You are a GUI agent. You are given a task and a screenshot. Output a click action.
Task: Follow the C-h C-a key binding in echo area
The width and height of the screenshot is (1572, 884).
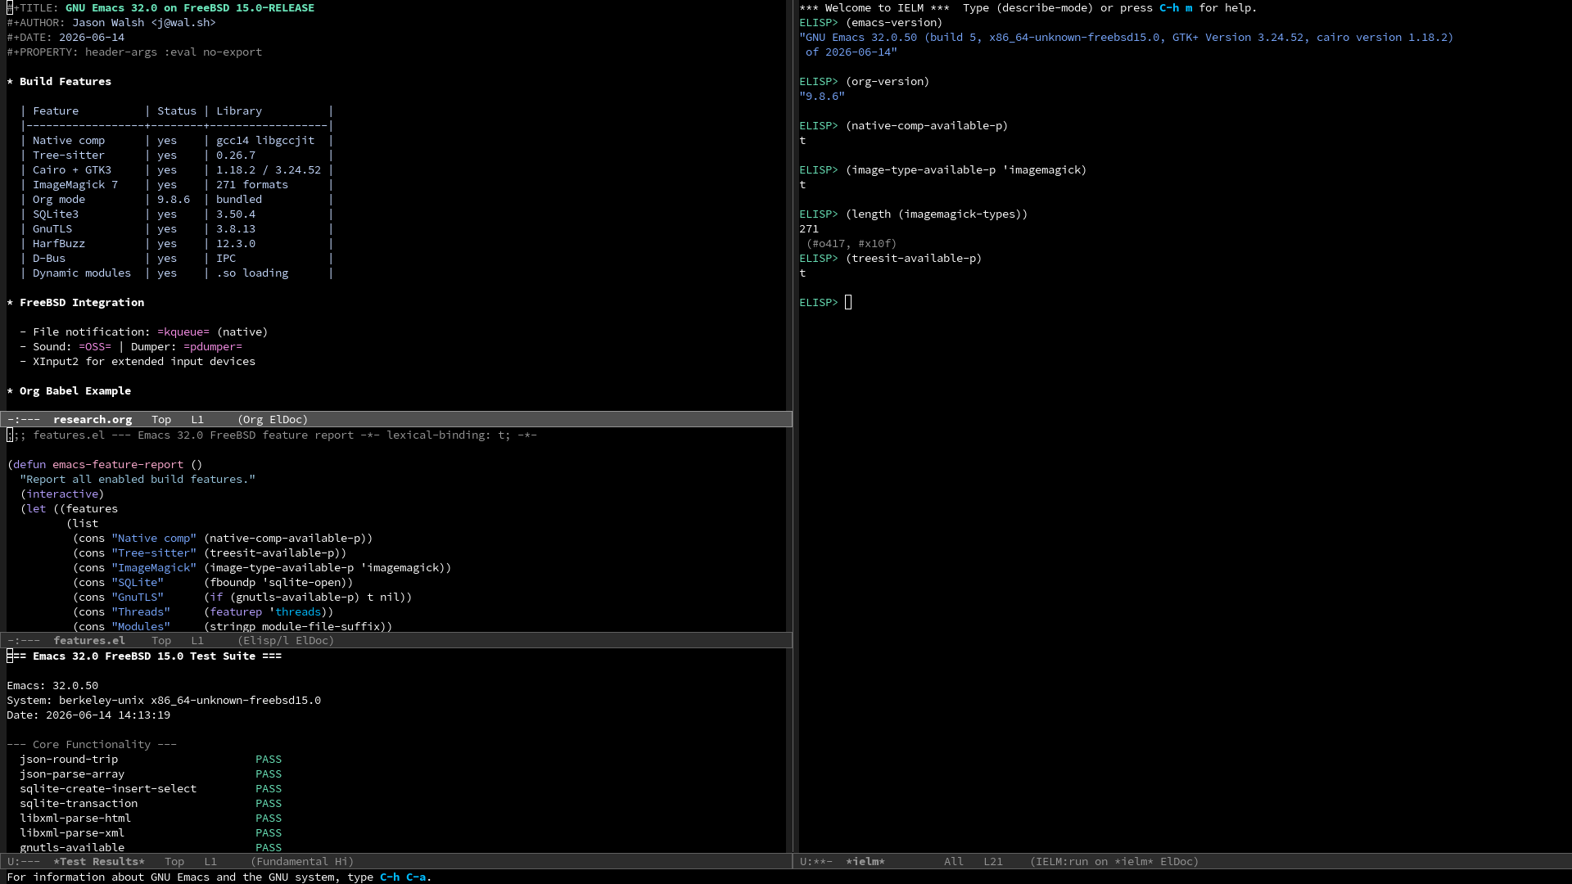(x=403, y=877)
